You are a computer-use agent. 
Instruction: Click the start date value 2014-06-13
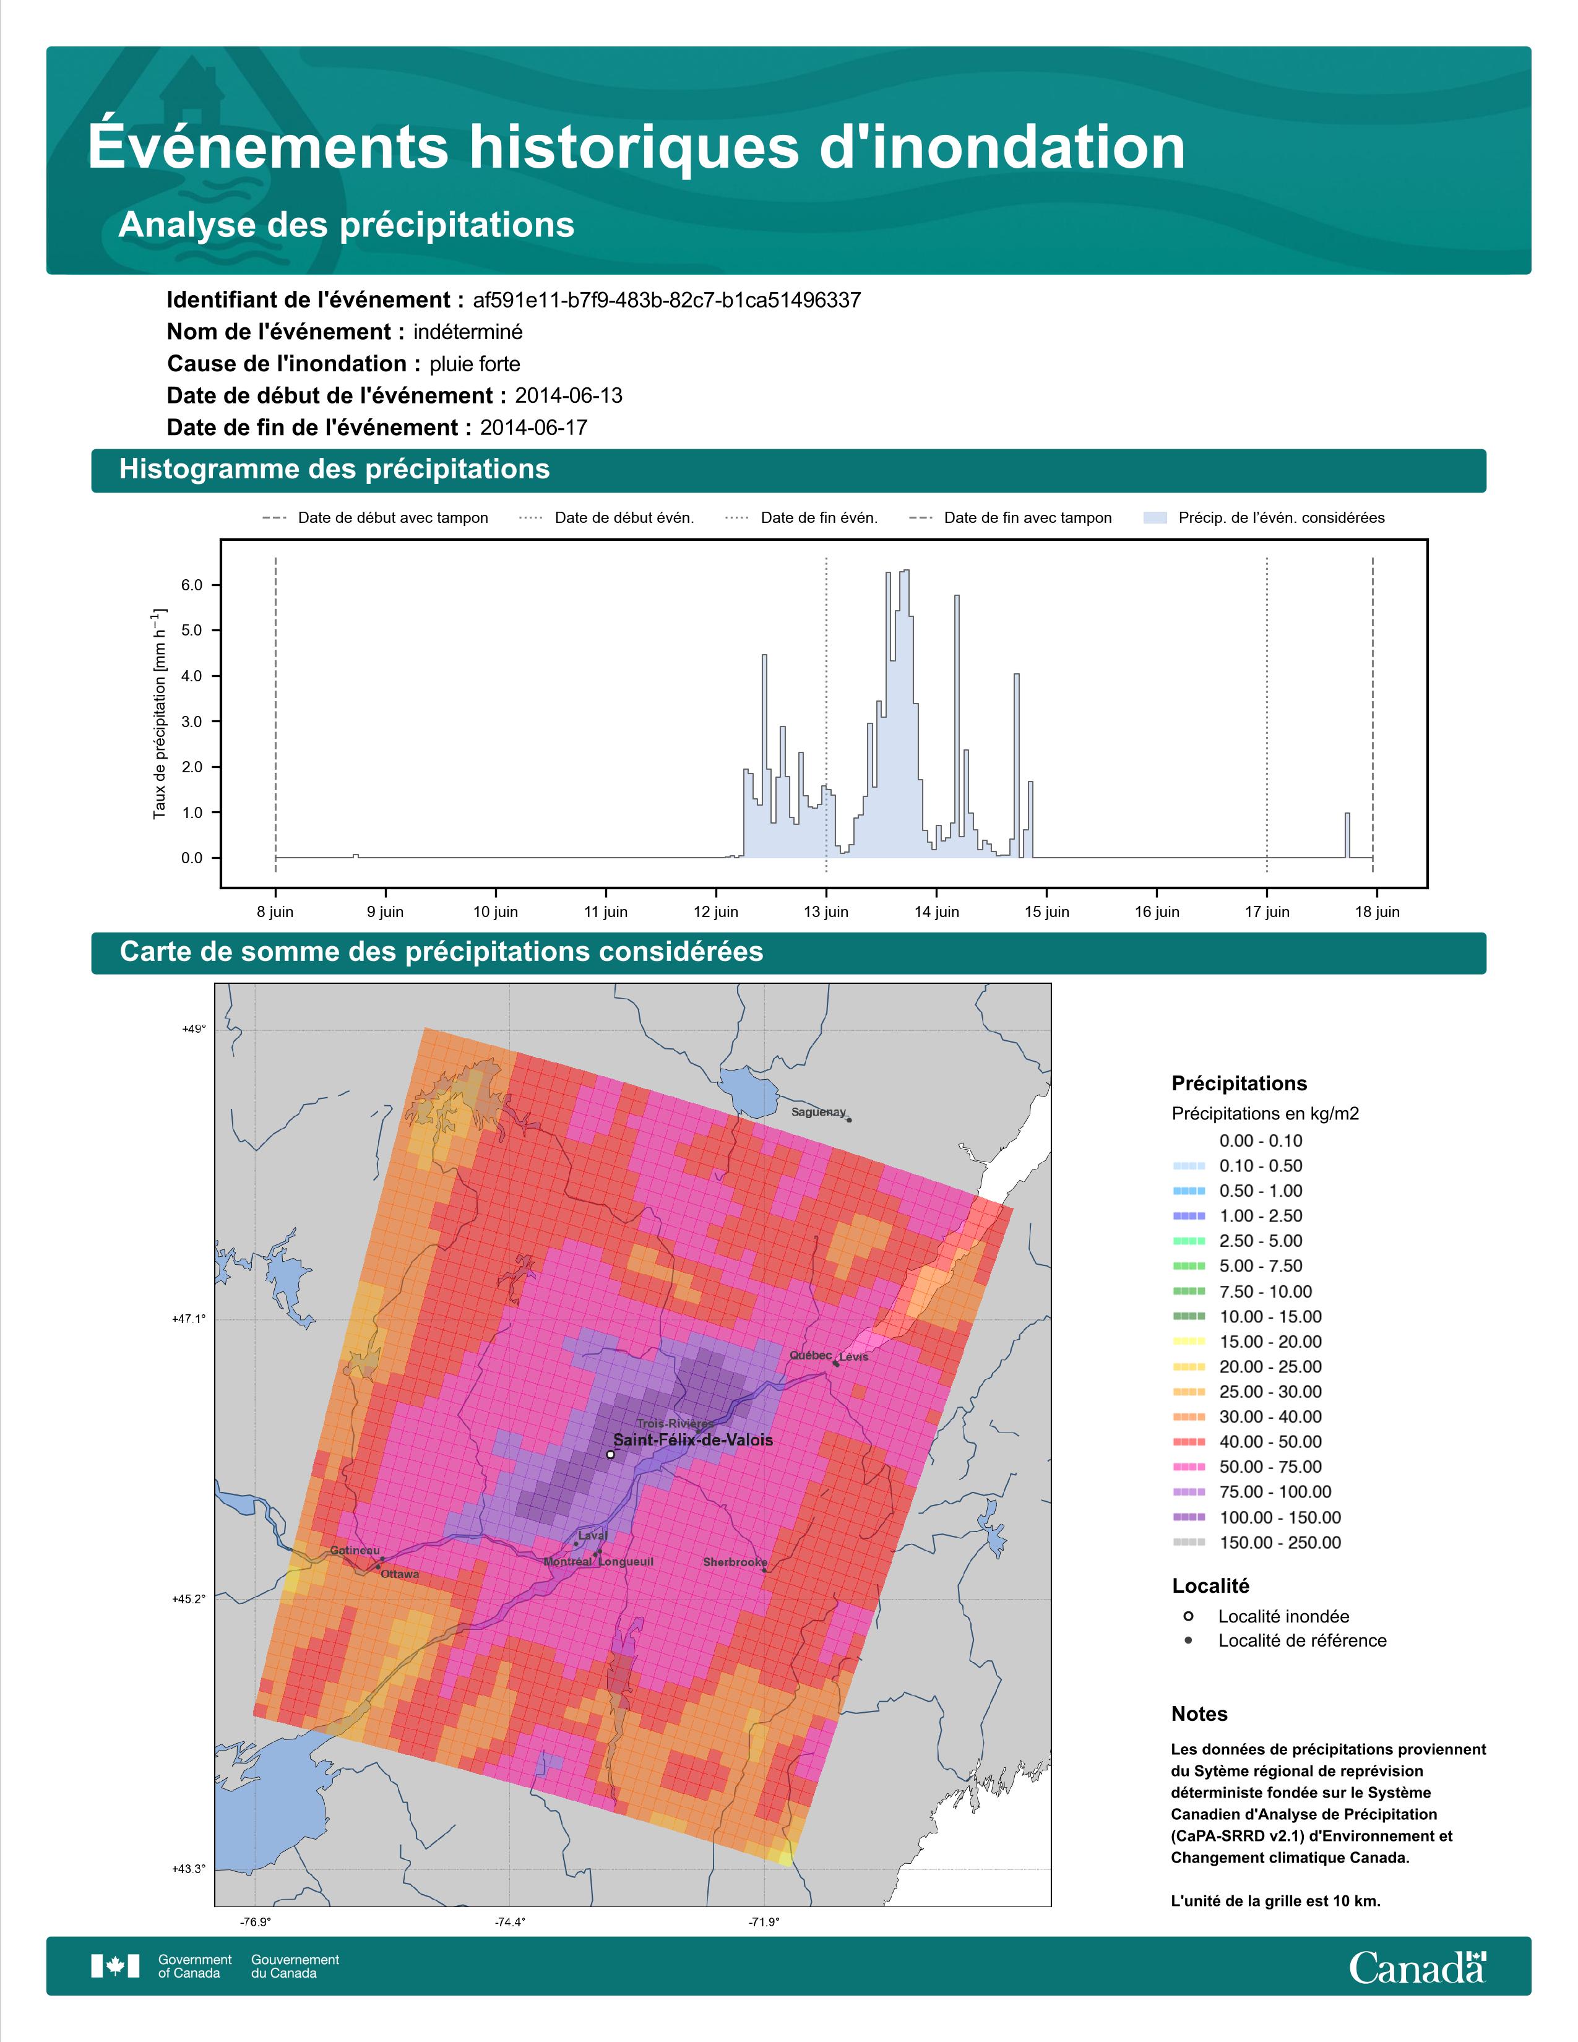point(568,395)
